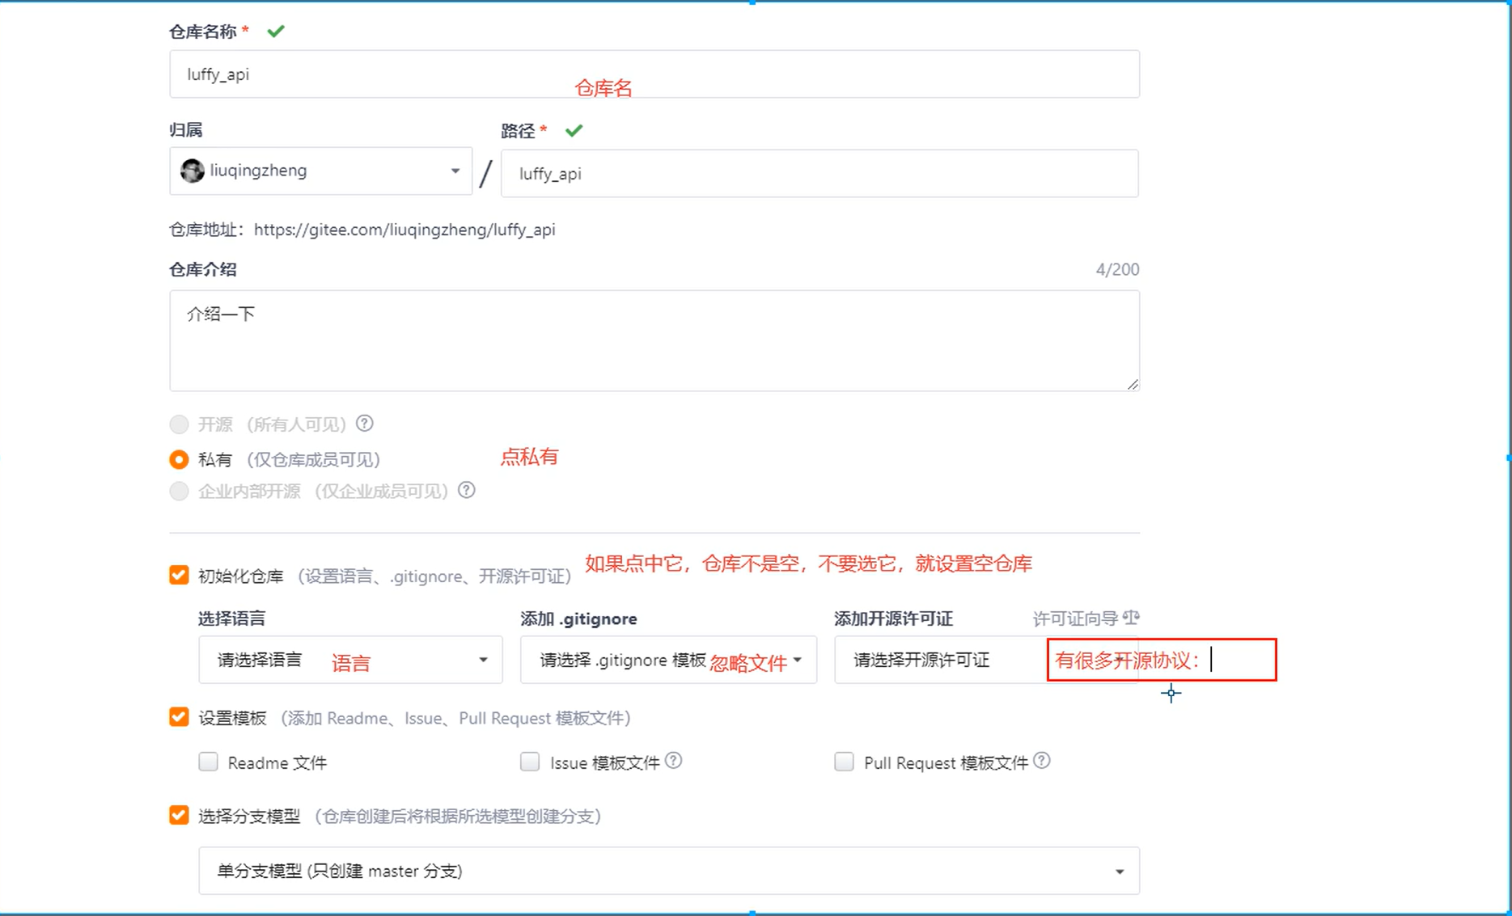Click the 许可证向导 license wizard link
Image resolution: width=1512 pixels, height=916 pixels.
click(x=1076, y=618)
